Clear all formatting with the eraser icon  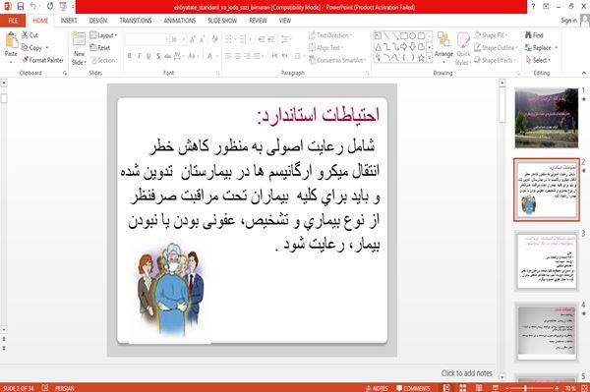(x=214, y=39)
